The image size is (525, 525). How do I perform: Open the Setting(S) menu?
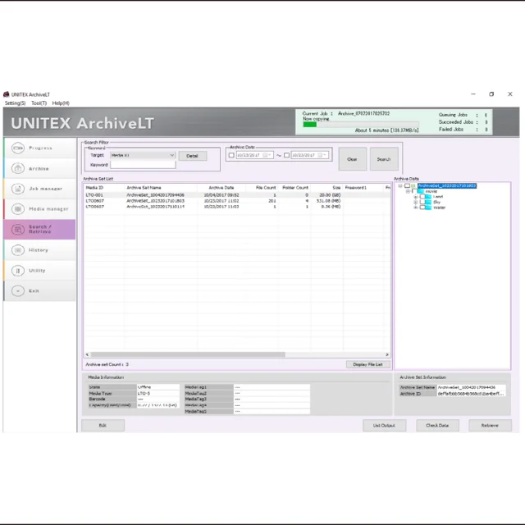[x=15, y=103]
